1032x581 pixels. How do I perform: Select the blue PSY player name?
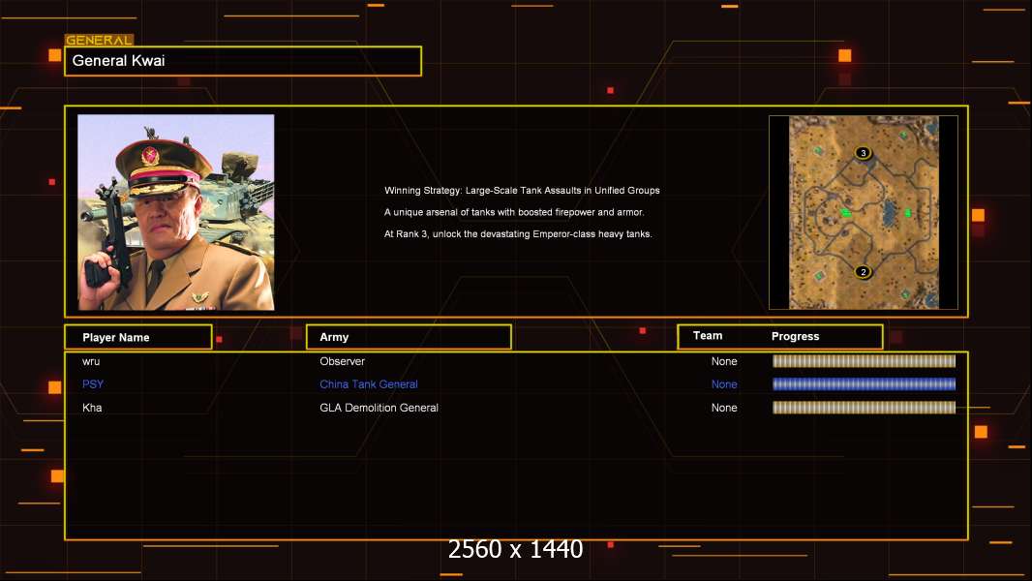(93, 384)
